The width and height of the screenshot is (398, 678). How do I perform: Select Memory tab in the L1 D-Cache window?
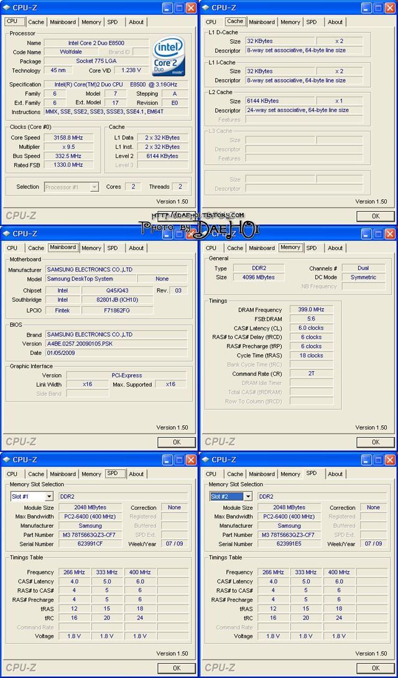pos(290,22)
